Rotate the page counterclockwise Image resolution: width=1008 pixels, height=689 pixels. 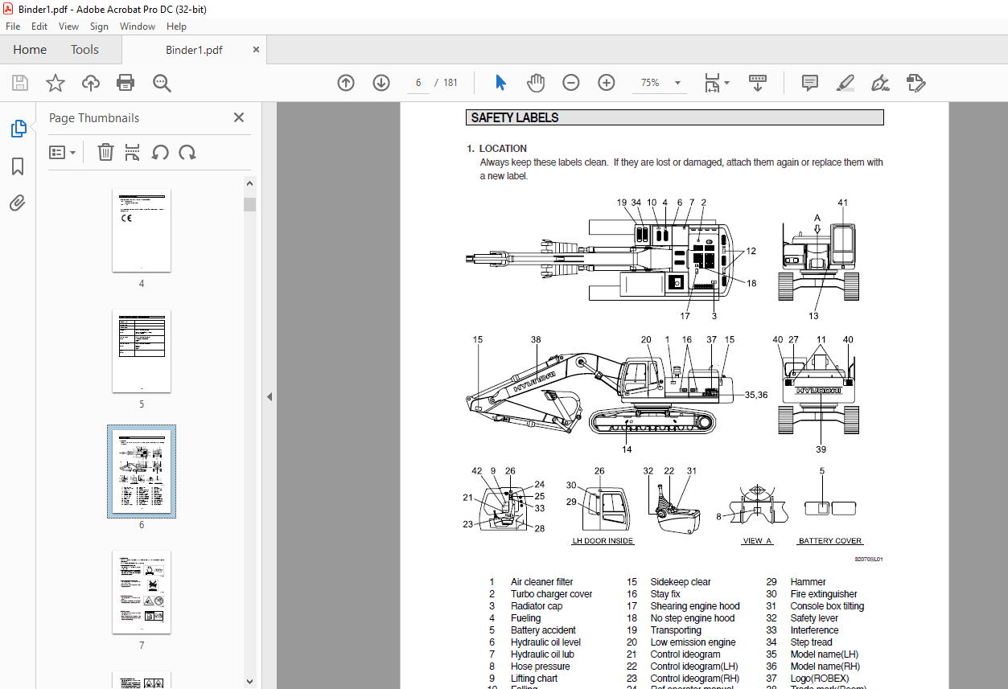point(160,152)
